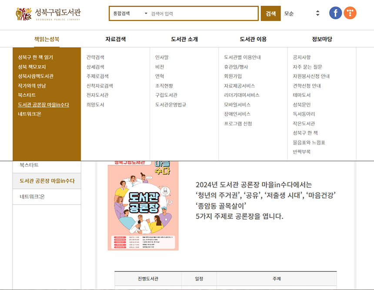374x290 pixels.
Task: Choose 상세검색 under 자료검색
Action: 95,67
